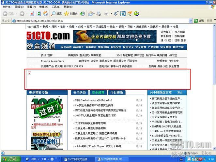Click scrollbar down arrow on page
Screen dimensions: 216x162
214,148
